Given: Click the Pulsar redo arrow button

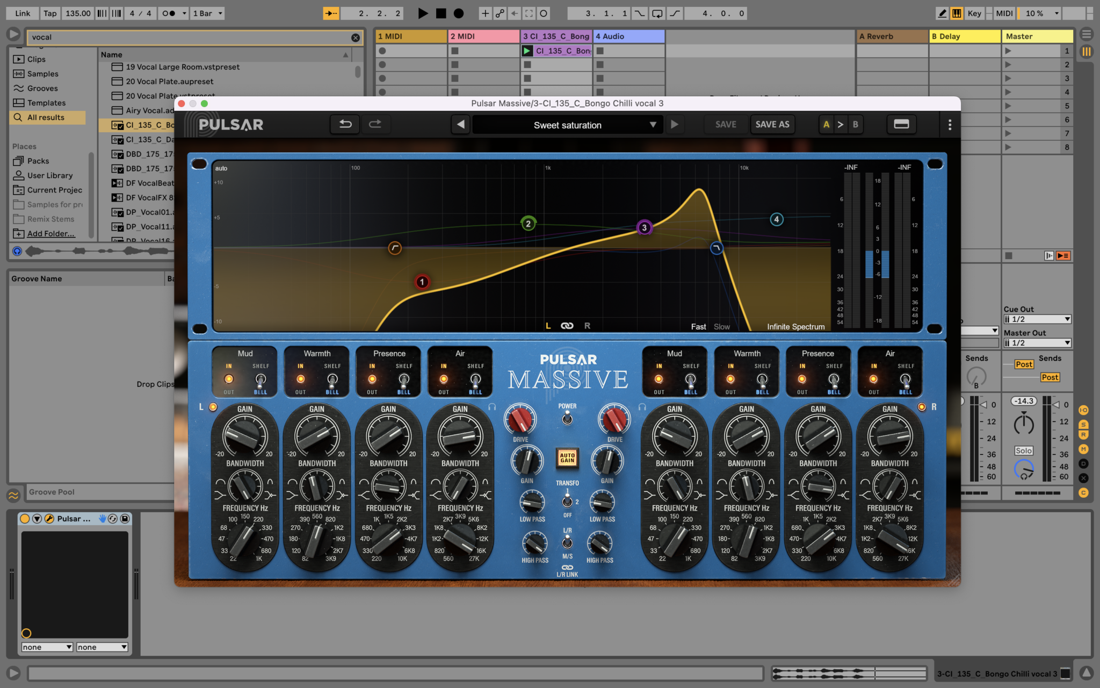Looking at the screenshot, I should [375, 125].
